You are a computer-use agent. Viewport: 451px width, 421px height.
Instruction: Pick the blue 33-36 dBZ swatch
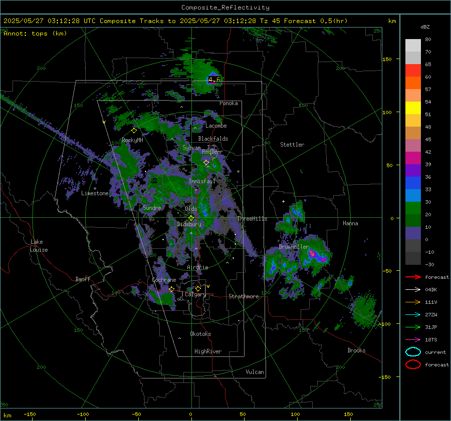413,183
